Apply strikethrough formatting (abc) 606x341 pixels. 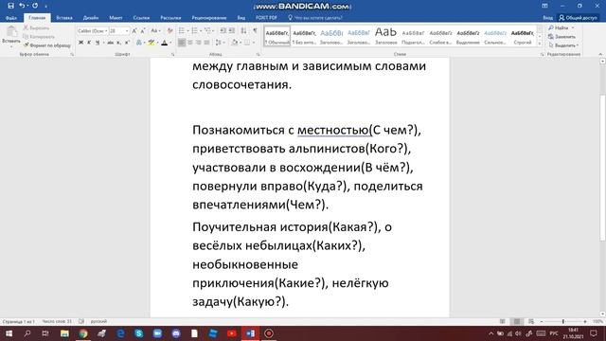110,43
